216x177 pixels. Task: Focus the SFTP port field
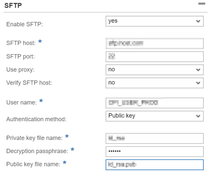tap(154, 57)
